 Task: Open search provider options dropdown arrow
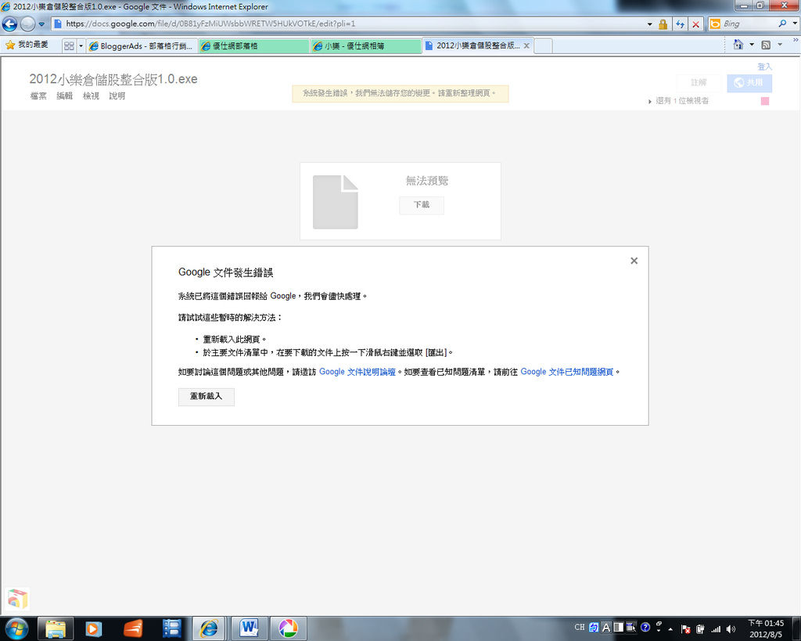pyautogui.click(x=795, y=23)
